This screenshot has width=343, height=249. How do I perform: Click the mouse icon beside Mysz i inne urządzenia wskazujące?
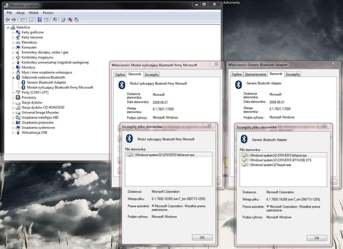(x=18, y=72)
